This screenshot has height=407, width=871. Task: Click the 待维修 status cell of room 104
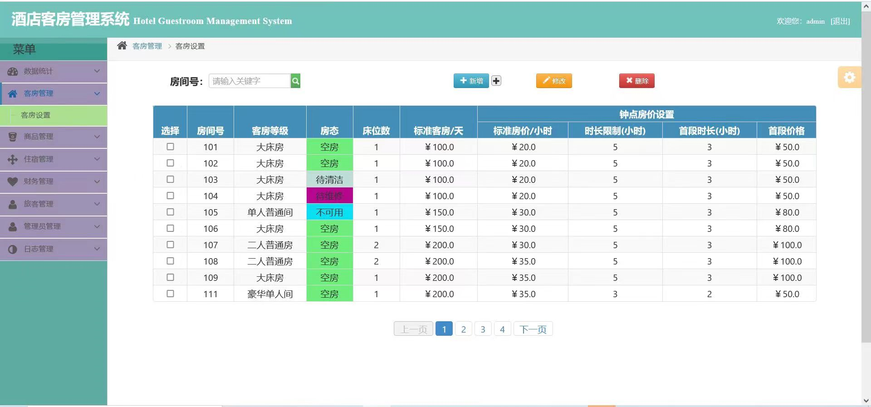329,196
